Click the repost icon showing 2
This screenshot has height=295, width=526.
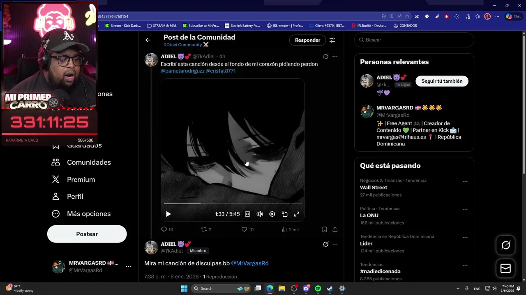tap(203, 229)
